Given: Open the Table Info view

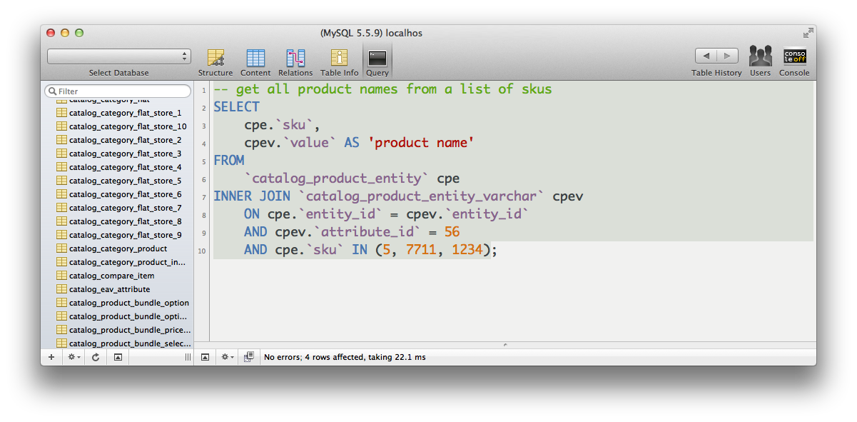Looking at the screenshot, I should [x=339, y=63].
